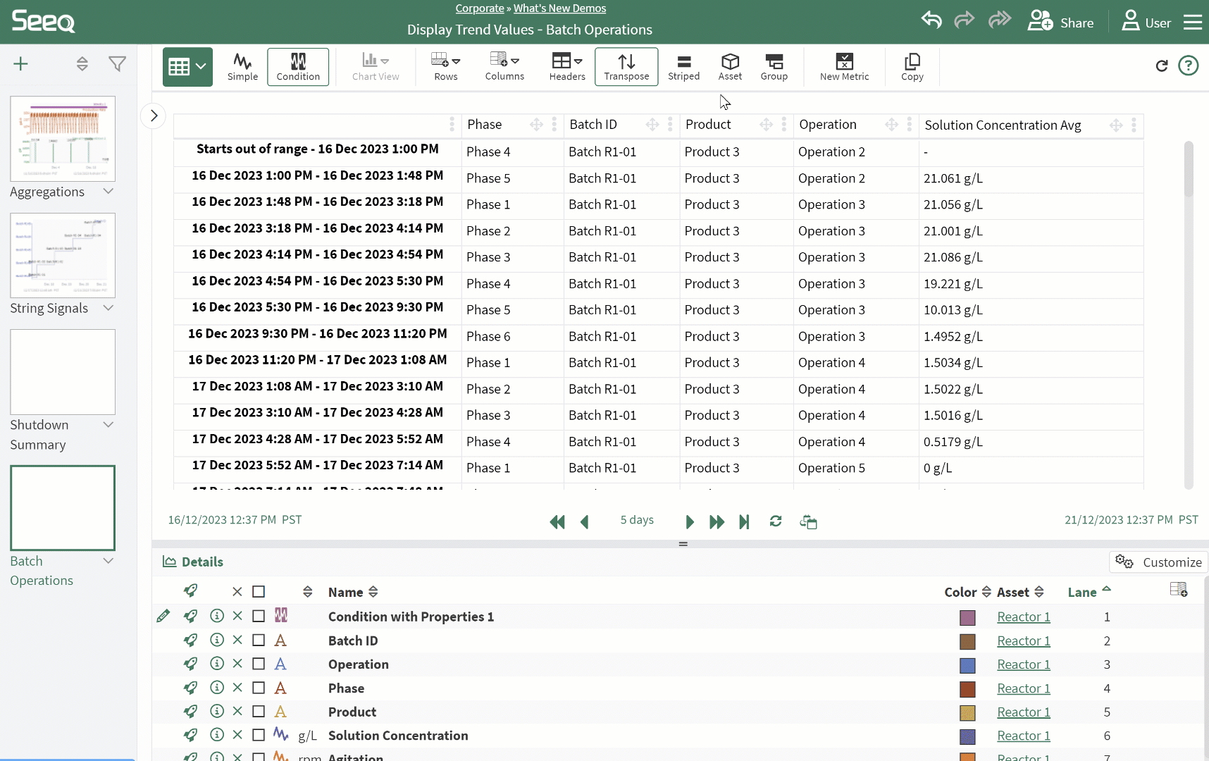Tick the Operation signal checkbox
The image size is (1209, 761).
(259, 664)
